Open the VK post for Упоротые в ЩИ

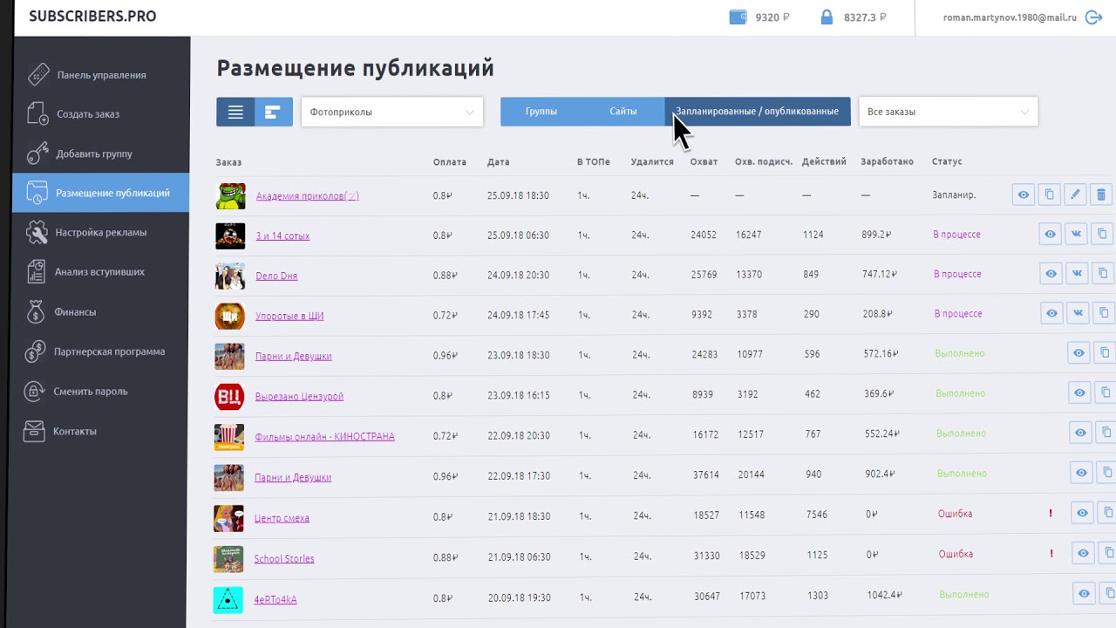tap(1079, 312)
